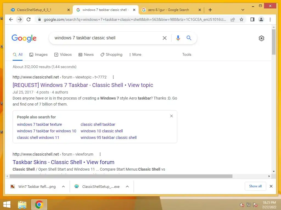Open options for viewforum result
281x210 pixels.
[100, 154]
